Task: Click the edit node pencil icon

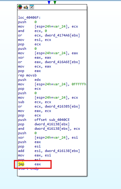Action: tap(26, 7)
